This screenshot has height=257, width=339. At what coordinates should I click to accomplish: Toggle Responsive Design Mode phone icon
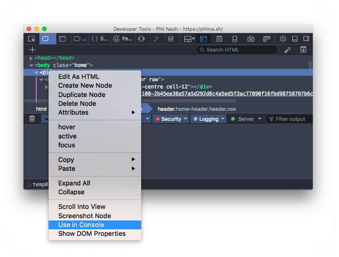pos(235,39)
